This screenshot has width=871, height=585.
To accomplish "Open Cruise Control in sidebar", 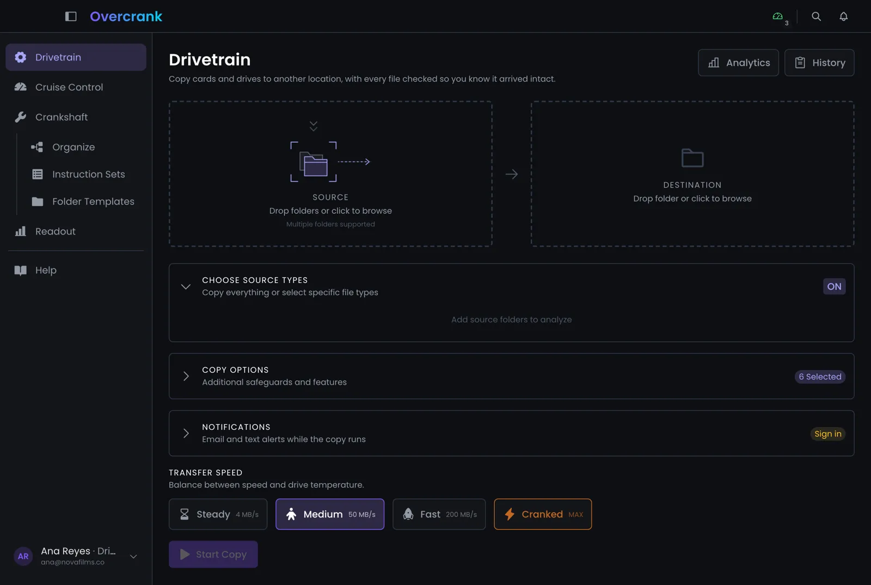I will click(x=76, y=87).
